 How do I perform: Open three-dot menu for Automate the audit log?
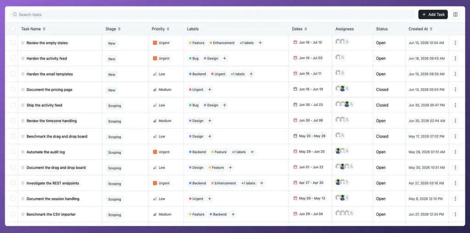click(455, 152)
